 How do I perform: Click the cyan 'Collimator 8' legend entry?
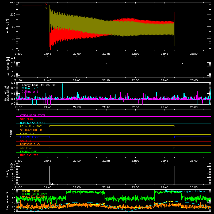click(30, 88)
